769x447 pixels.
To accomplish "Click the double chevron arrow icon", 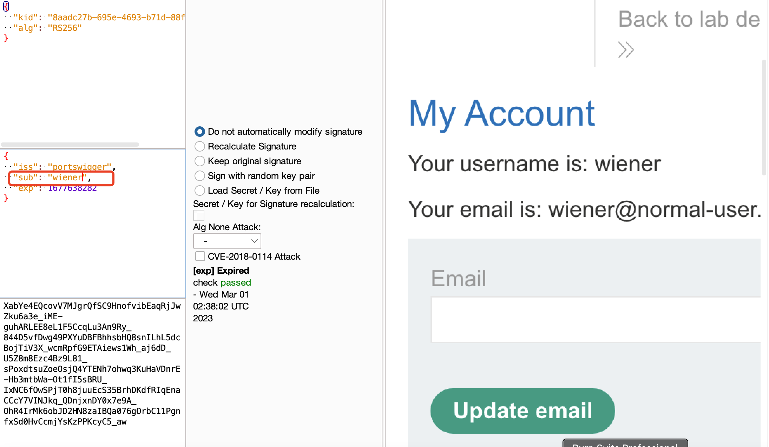I will pyautogui.click(x=626, y=50).
